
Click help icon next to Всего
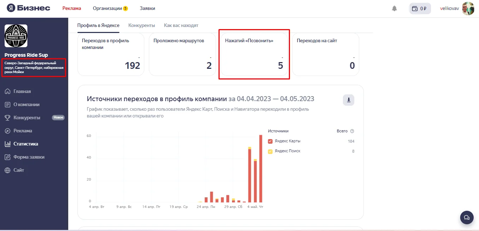(x=352, y=131)
